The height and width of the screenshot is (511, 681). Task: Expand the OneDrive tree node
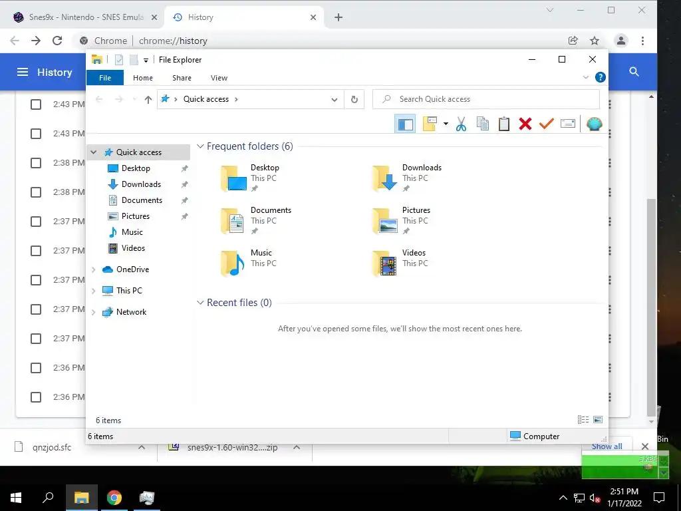coord(93,270)
